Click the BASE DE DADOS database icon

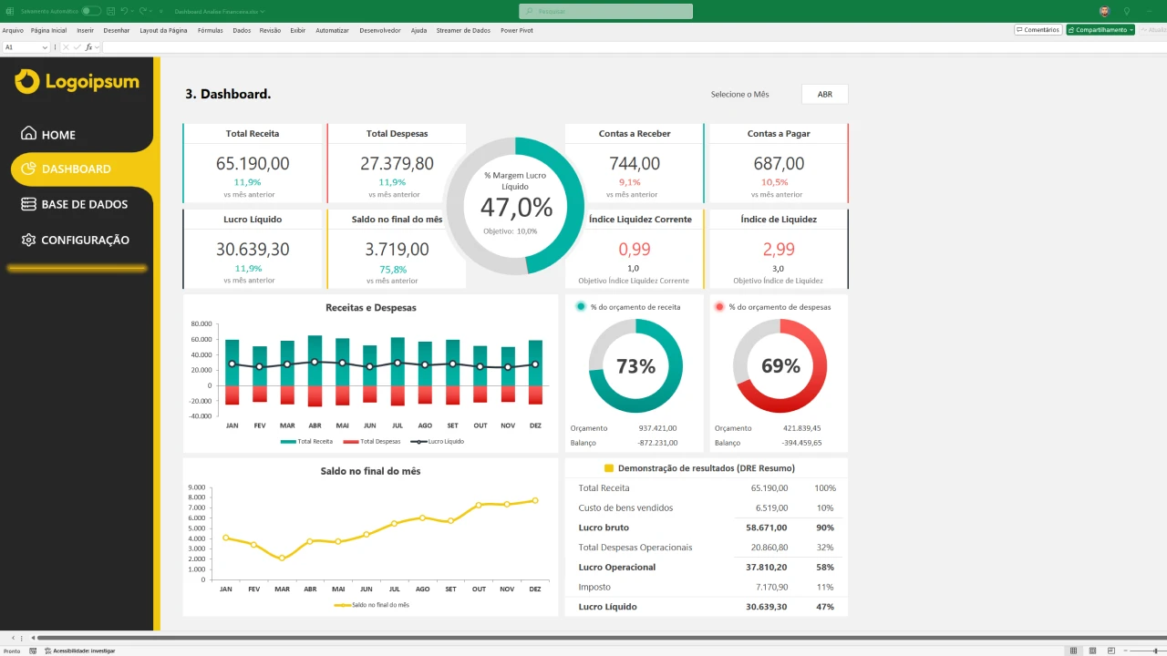[x=28, y=204]
